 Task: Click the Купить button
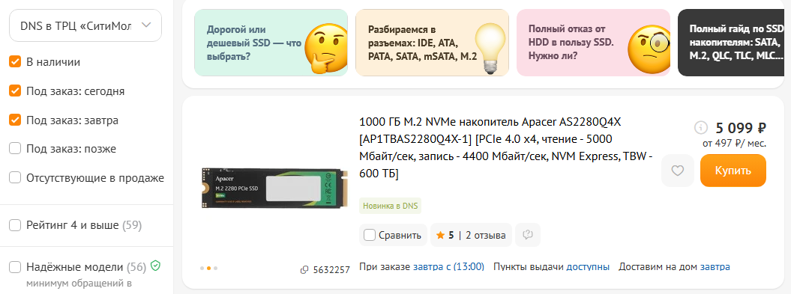733,171
